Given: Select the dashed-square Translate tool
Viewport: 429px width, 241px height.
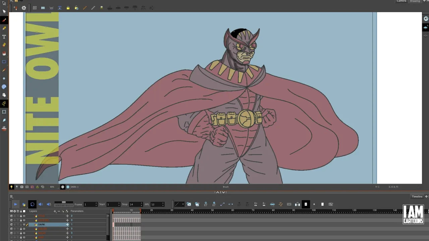Looking at the screenshot, I should (4, 112).
